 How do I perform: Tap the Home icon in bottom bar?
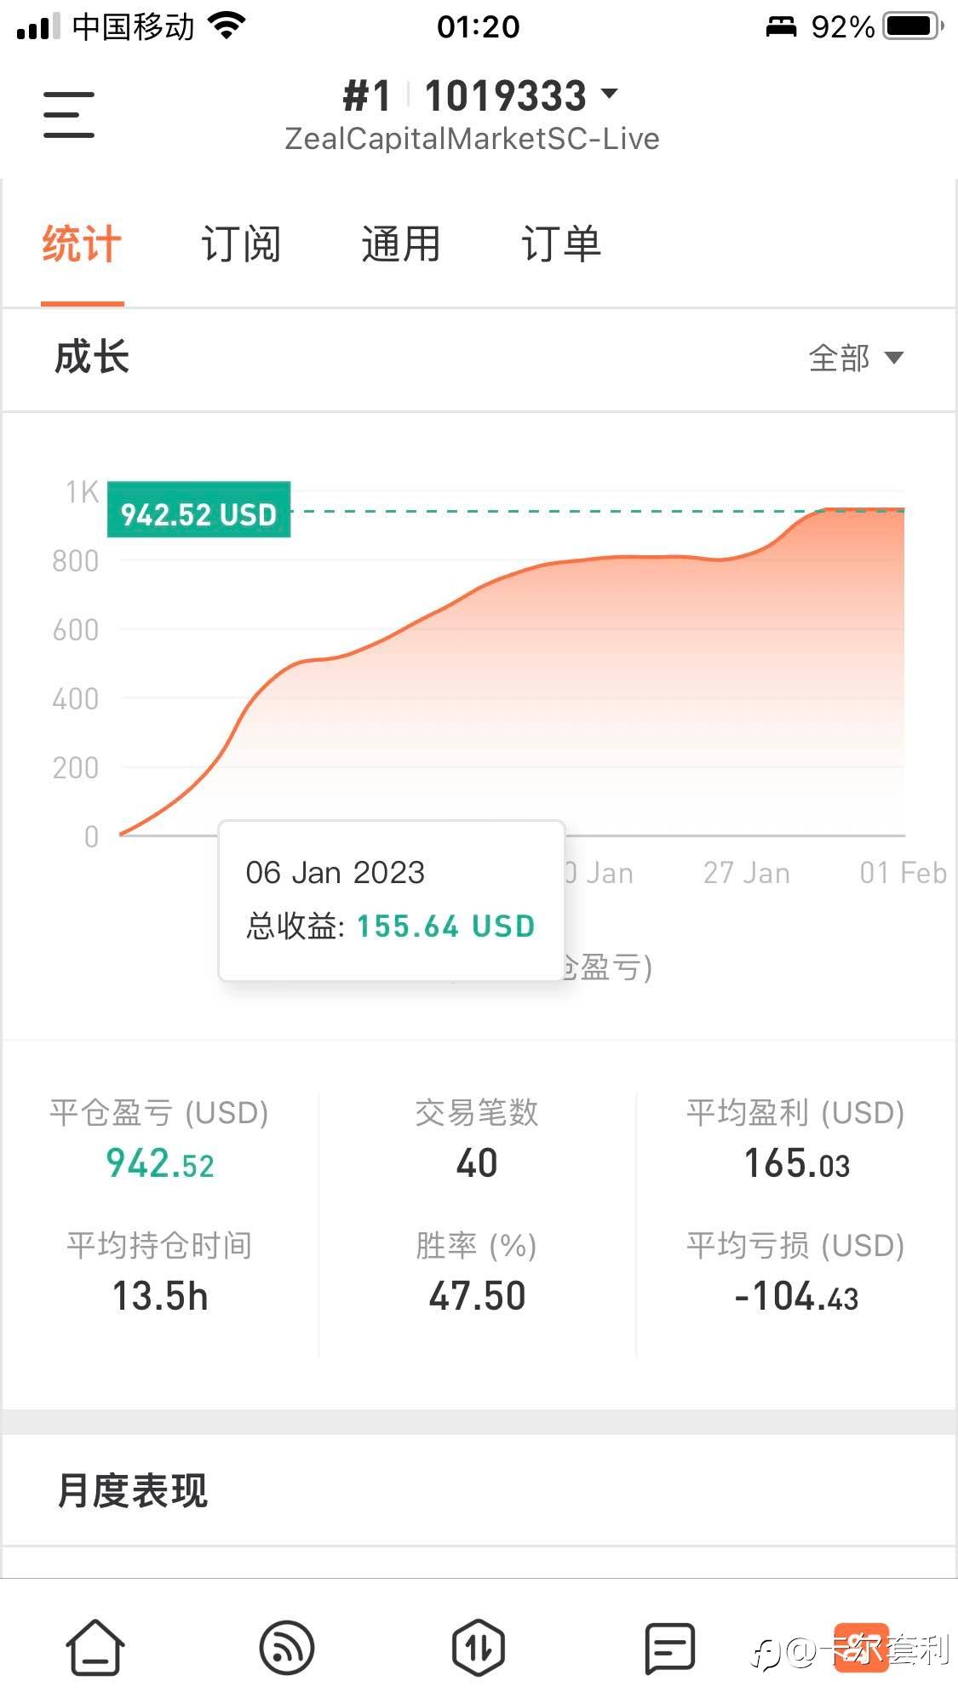(x=95, y=1648)
